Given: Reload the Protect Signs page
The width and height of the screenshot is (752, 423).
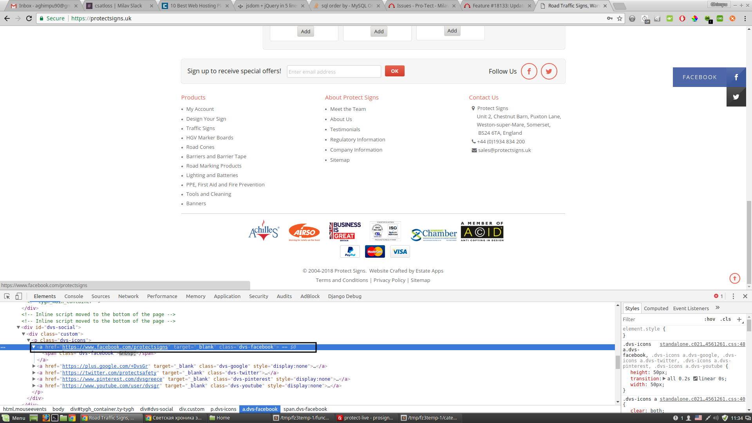Looking at the screenshot, I should click(x=29, y=18).
